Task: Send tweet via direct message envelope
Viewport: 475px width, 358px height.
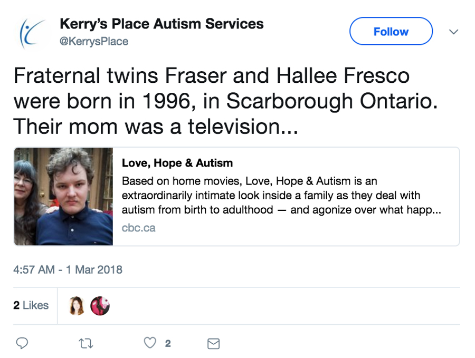Action: pos(213,344)
